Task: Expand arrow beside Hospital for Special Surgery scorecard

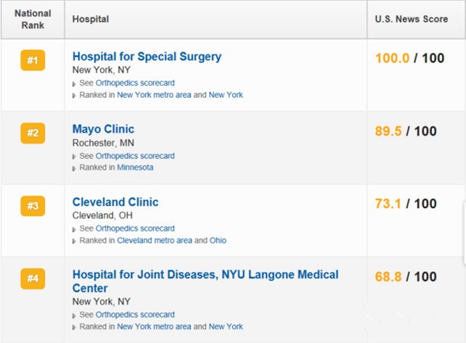Action: [75, 84]
